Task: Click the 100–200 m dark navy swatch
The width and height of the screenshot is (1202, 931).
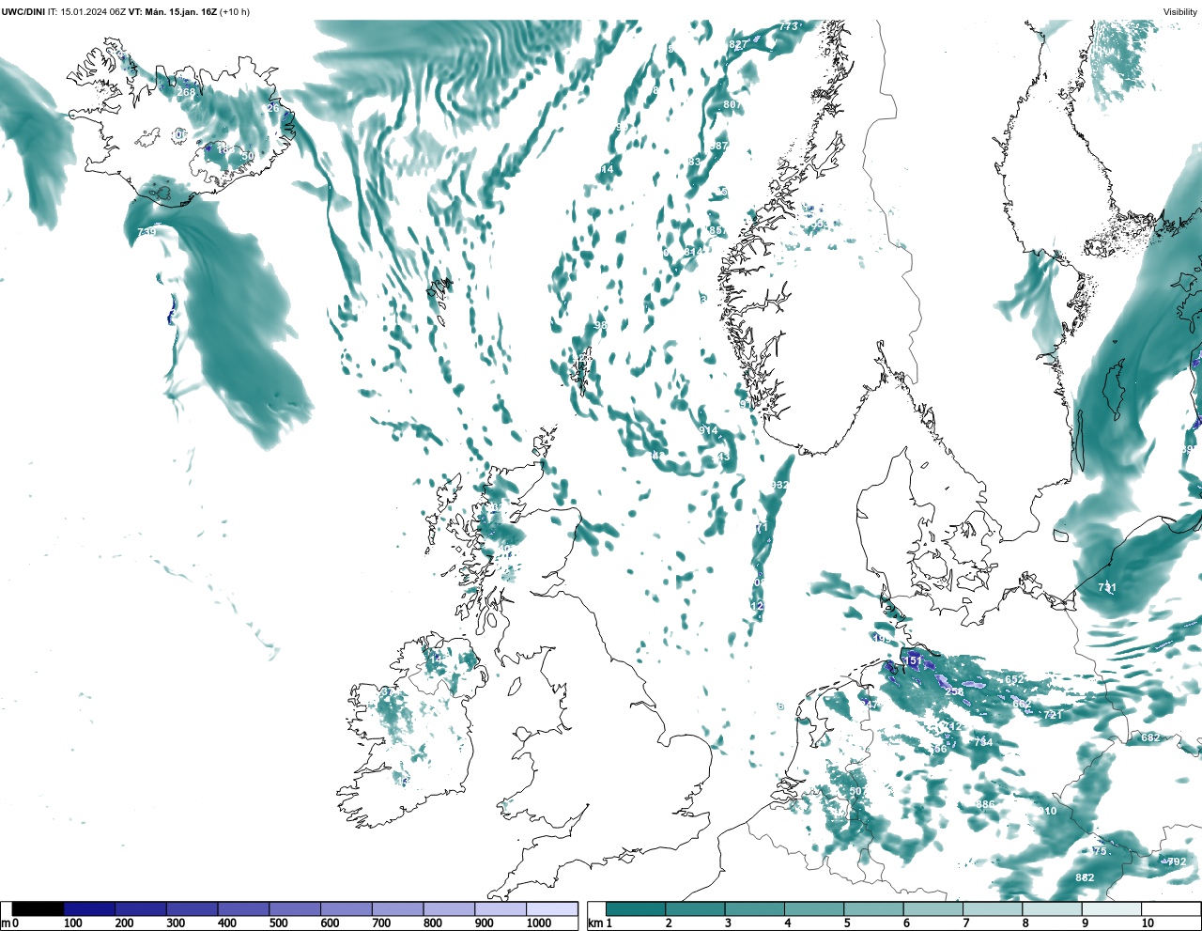Action: 89,908
